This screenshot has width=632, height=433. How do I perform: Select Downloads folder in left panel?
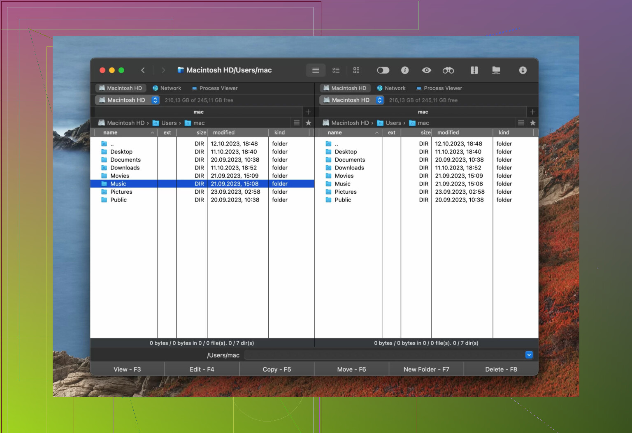click(x=125, y=168)
